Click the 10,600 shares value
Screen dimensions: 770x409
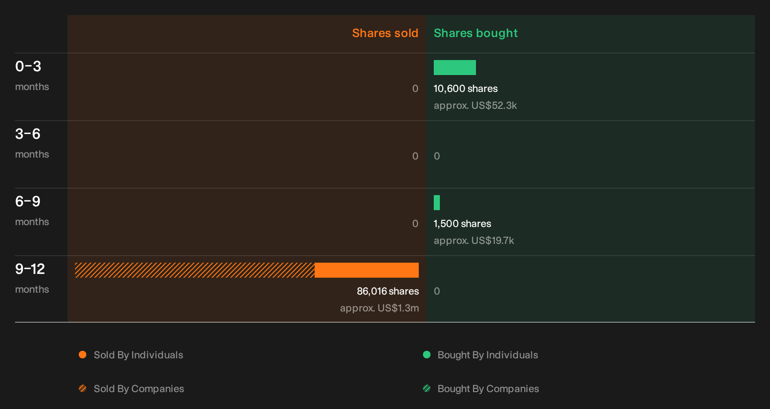466,89
